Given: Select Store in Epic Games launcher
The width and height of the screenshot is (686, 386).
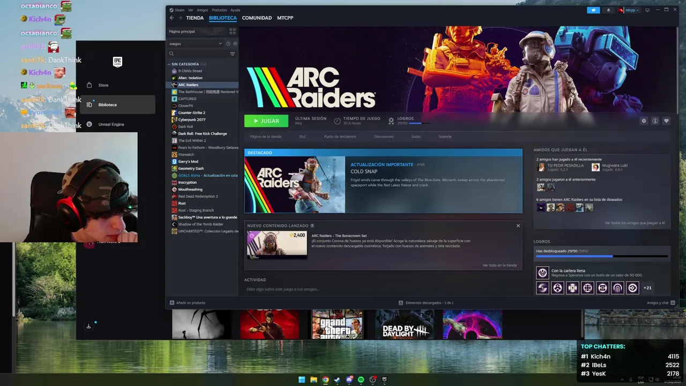Looking at the screenshot, I should pos(117,85).
